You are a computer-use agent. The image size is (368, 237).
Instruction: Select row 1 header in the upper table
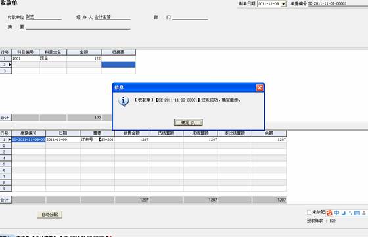point(6,58)
